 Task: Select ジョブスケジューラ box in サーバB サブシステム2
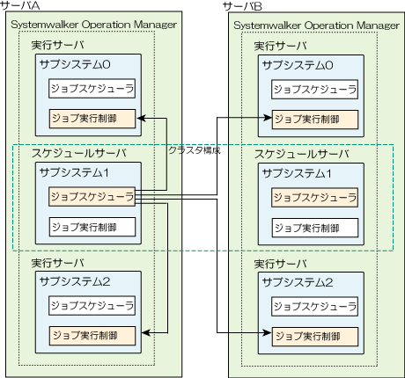(315, 306)
